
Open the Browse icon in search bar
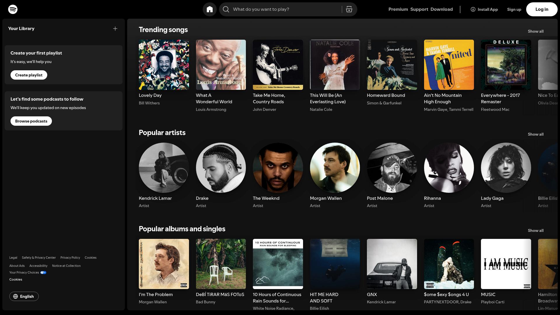(349, 9)
